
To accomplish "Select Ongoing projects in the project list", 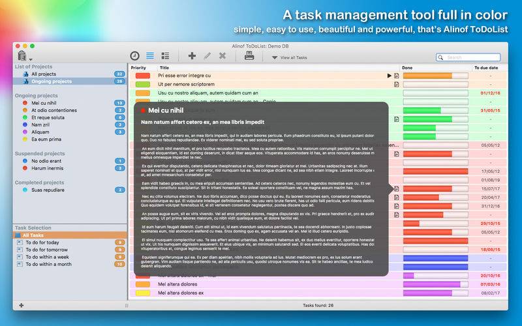I will point(70,81).
